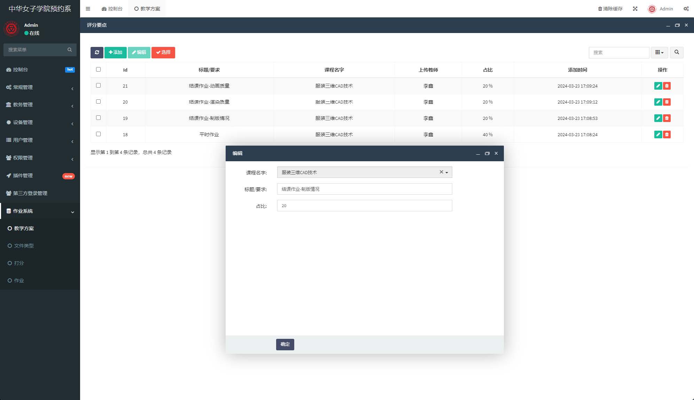
Task: Click the Admin avatar in top bar
Action: click(x=652, y=9)
